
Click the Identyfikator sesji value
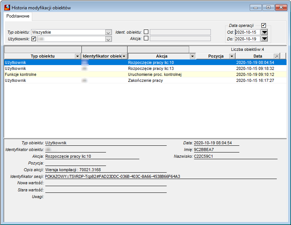click(112, 176)
